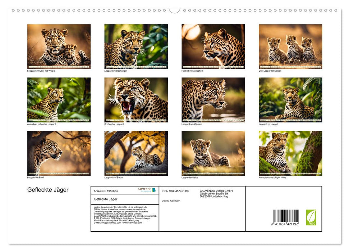This screenshot has width=349, height=252.
Task: Select the Drohender Leopard photo
Action: point(136,99)
